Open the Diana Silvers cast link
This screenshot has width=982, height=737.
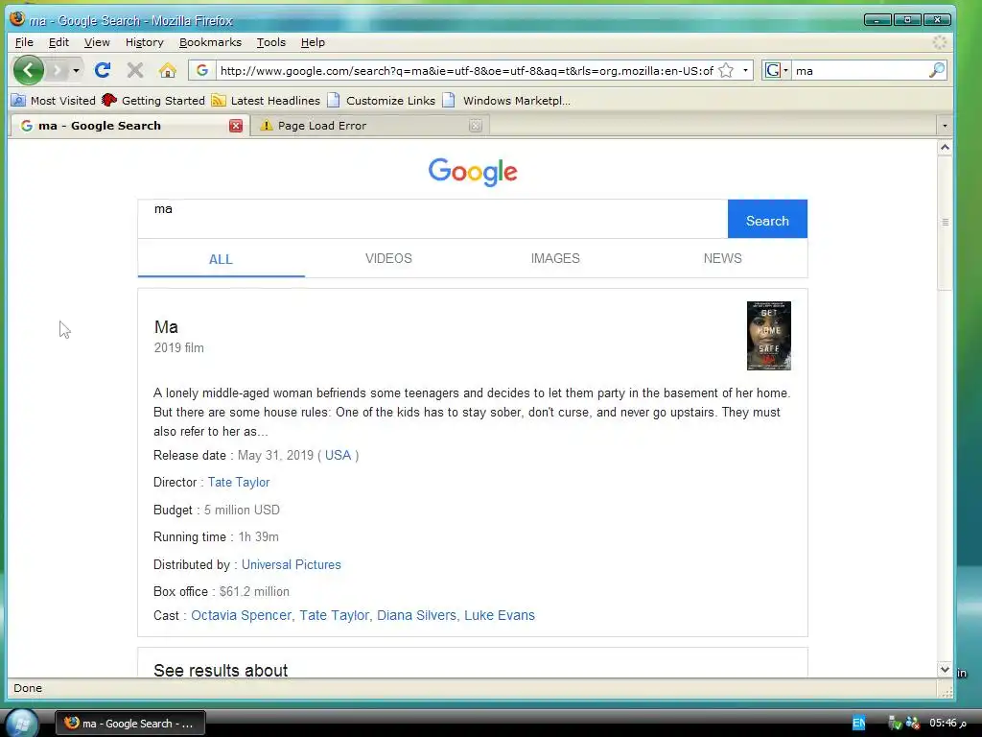click(x=416, y=615)
